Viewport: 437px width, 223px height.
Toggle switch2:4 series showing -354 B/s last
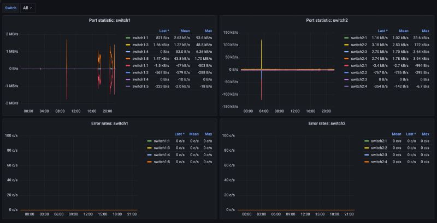[359, 86]
